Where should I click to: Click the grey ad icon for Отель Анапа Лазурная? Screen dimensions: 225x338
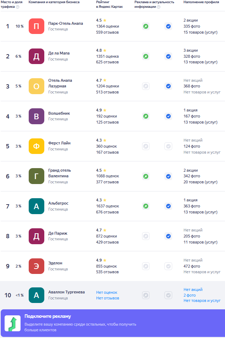pos(146,86)
